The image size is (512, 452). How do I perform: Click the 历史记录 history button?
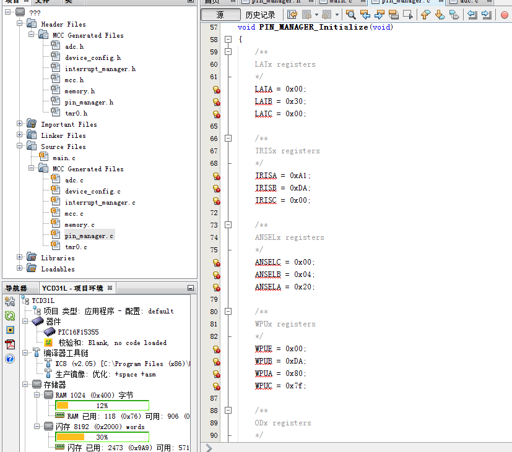[x=260, y=15]
